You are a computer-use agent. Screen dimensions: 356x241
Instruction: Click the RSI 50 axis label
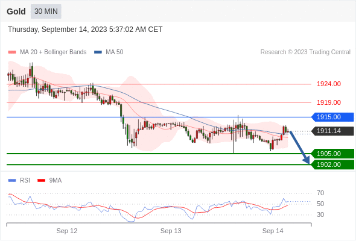(320, 204)
